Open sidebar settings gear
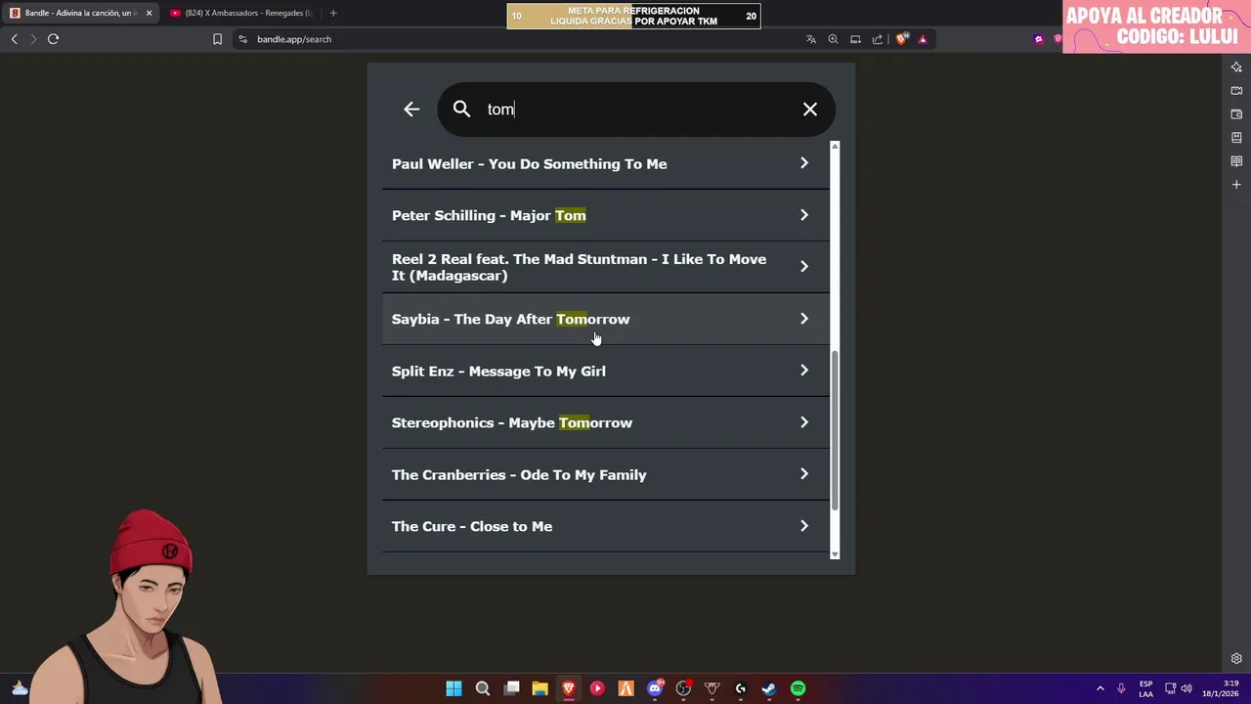The height and width of the screenshot is (704, 1251). click(1236, 658)
